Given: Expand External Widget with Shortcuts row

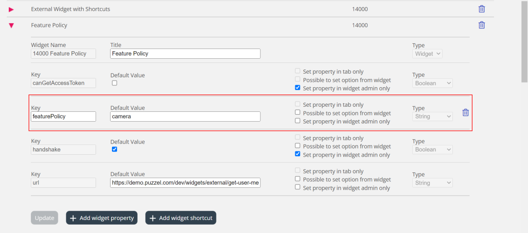Looking at the screenshot, I should tap(11, 9).
